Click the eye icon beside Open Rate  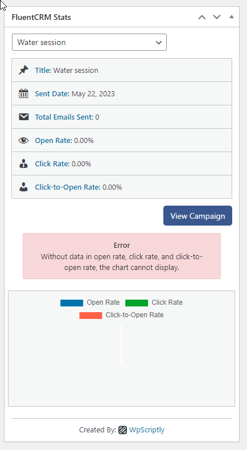[23, 140]
